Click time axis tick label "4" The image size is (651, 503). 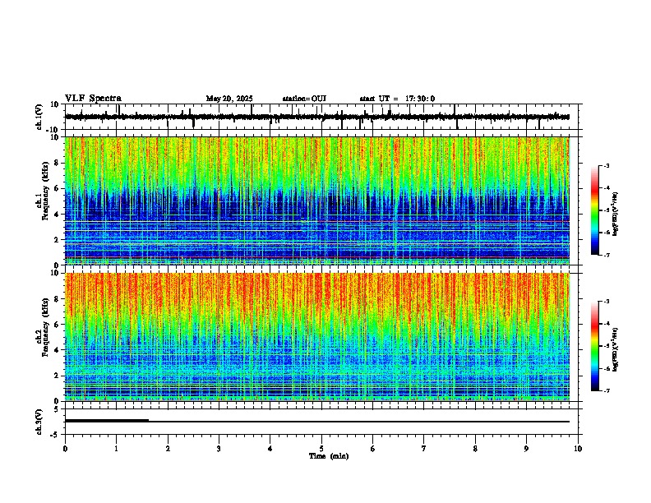pos(270,449)
